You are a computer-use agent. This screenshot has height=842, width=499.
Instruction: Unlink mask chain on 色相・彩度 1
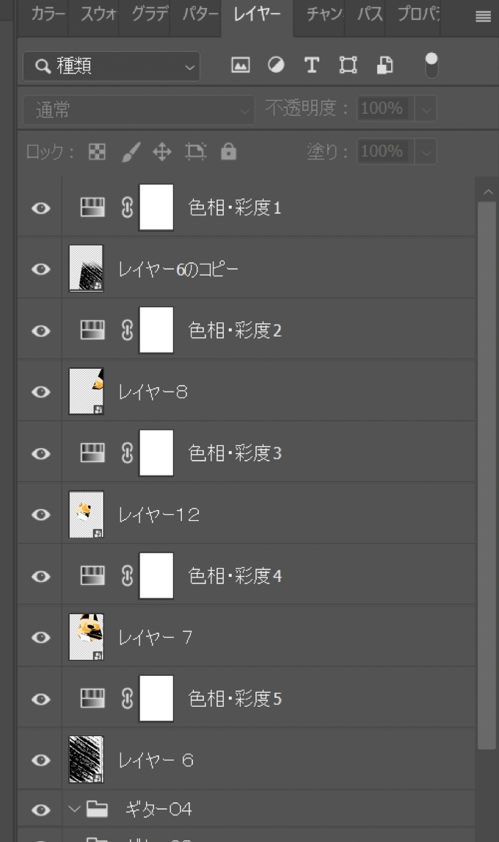pyautogui.click(x=127, y=208)
